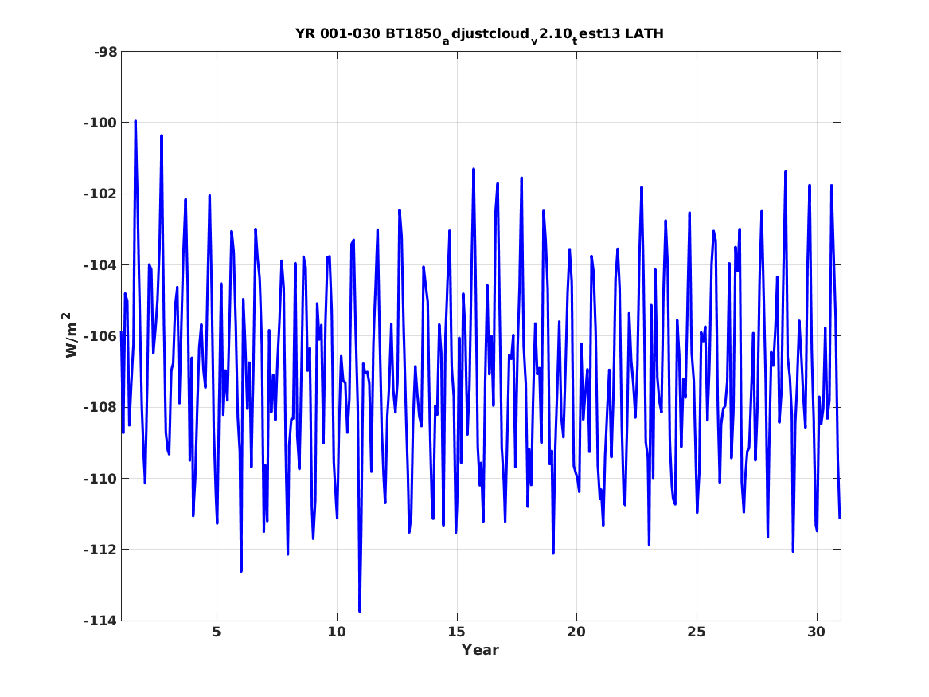
Task: Click the y-axis tick label -108
Action: tap(101, 407)
